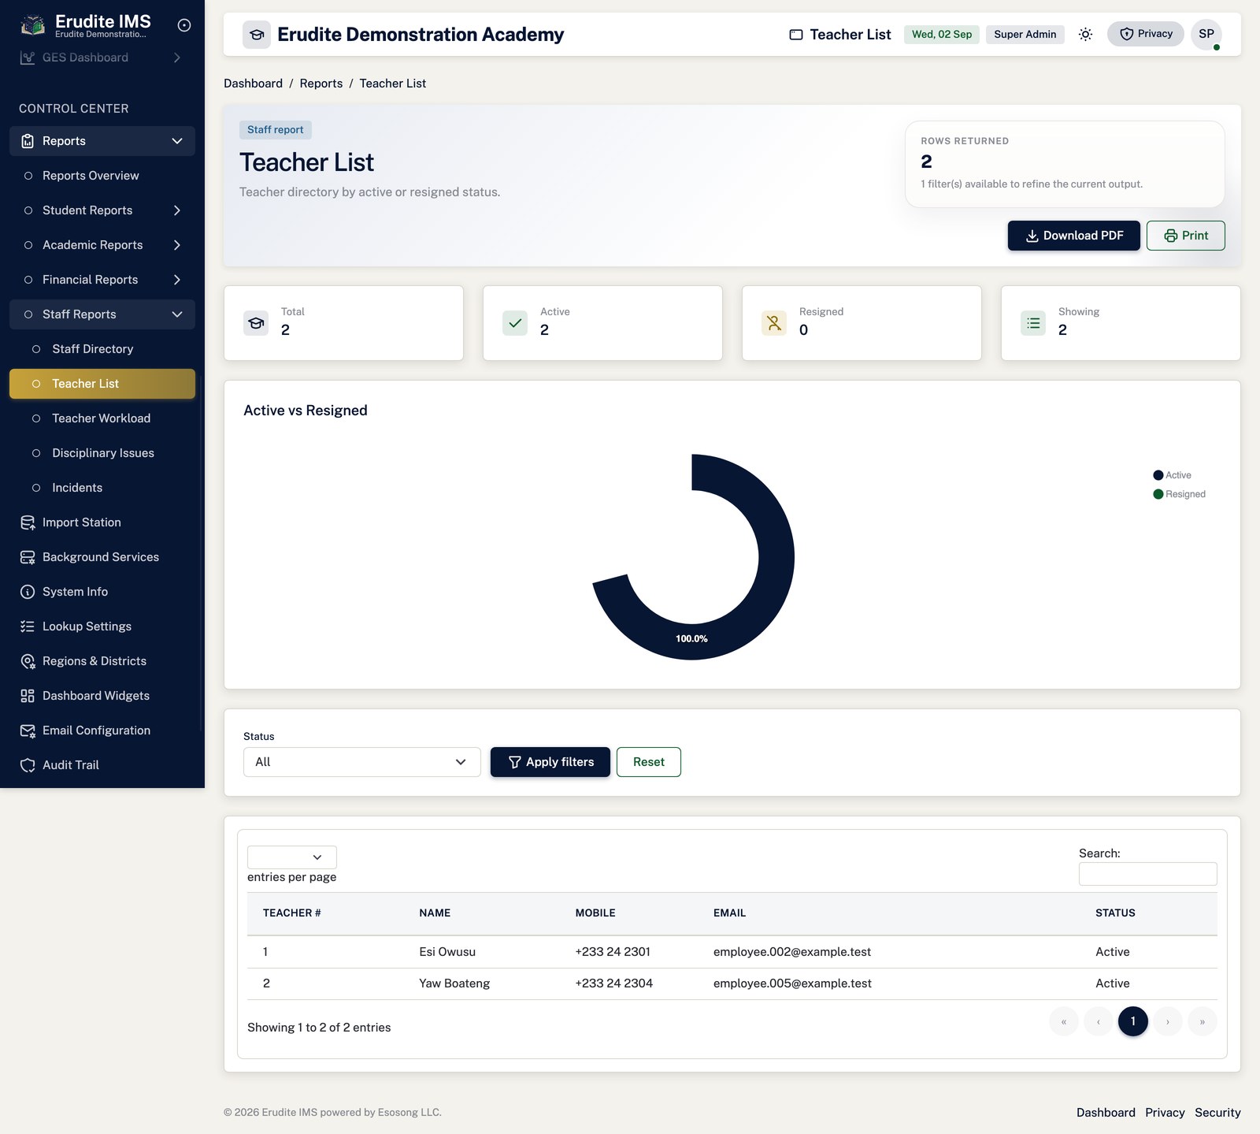Click the Reports breadcrumb link
The height and width of the screenshot is (1134, 1260).
321,84
